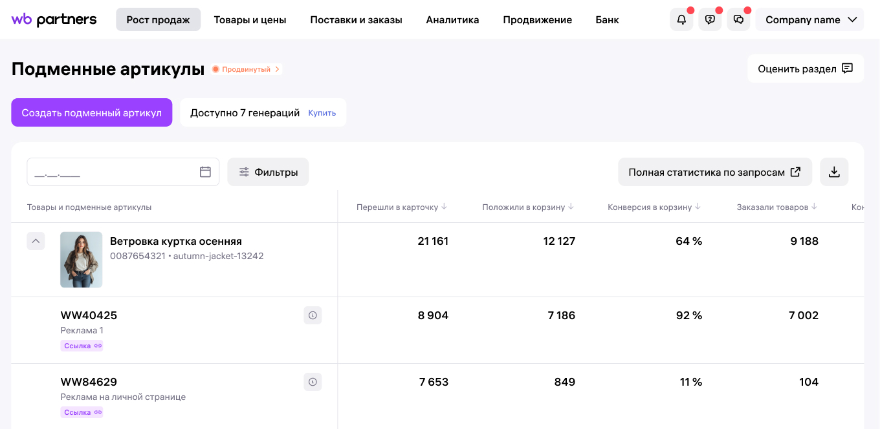Follow the Купить link
The height and width of the screenshot is (429, 880).
[x=322, y=112]
